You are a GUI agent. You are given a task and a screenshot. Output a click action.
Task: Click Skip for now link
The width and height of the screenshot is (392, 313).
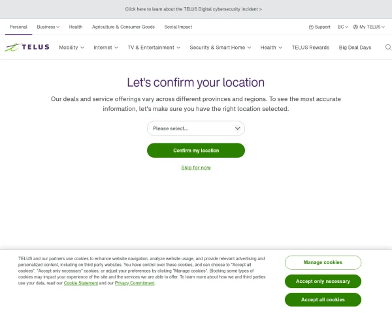point(196,168)
